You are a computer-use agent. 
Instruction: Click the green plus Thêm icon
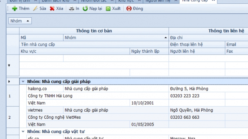click(15, 8)
